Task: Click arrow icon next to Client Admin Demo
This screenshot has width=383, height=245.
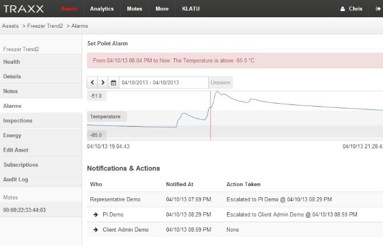Action: click(x=95, y=229)
